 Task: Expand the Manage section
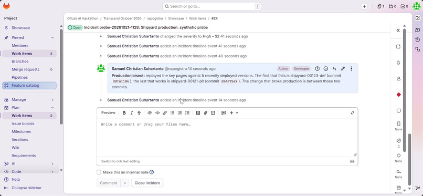[52, 100]
